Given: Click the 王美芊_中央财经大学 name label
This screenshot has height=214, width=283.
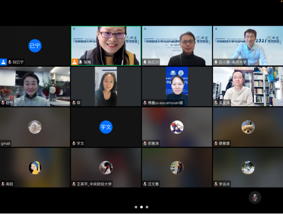Looking at the screenshot, I should click(94, 184).
